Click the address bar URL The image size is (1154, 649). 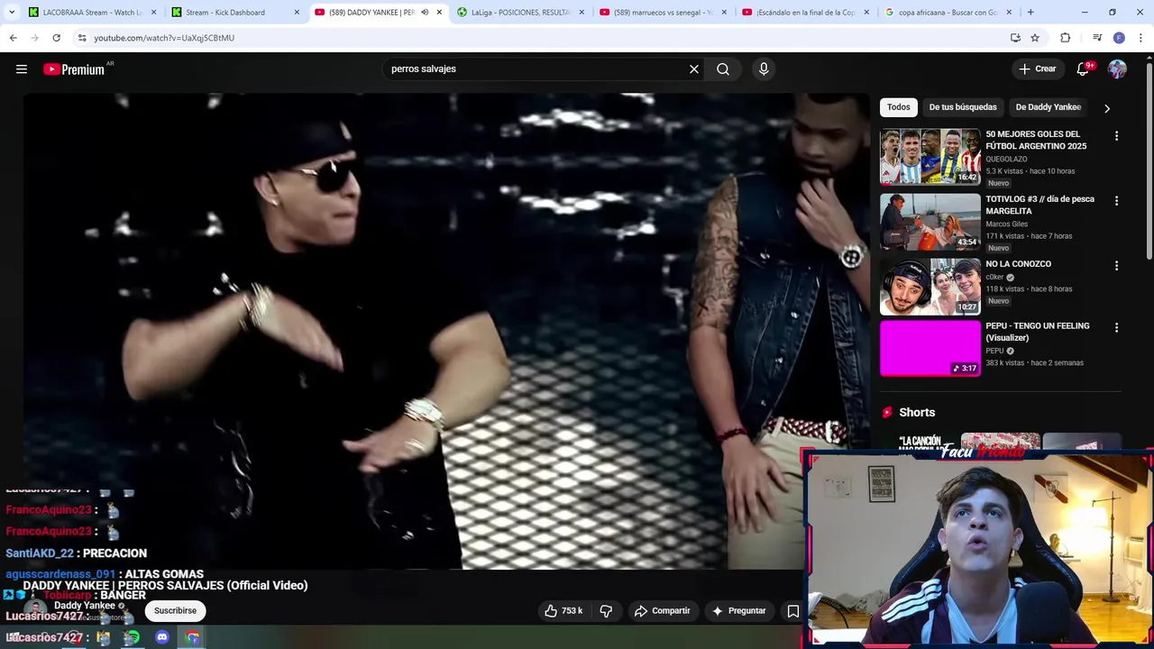tap(164, 38)
